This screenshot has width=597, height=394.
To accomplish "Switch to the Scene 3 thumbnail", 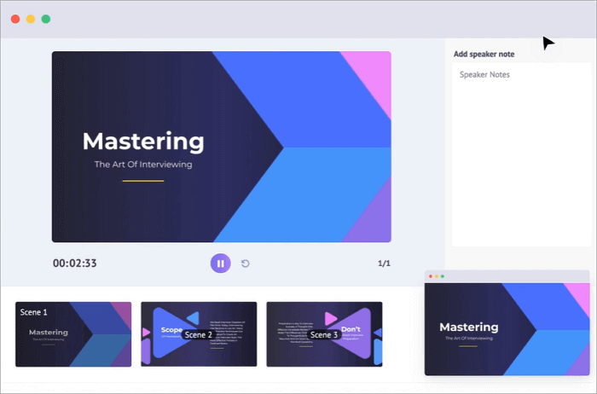I will coord(324,334).
